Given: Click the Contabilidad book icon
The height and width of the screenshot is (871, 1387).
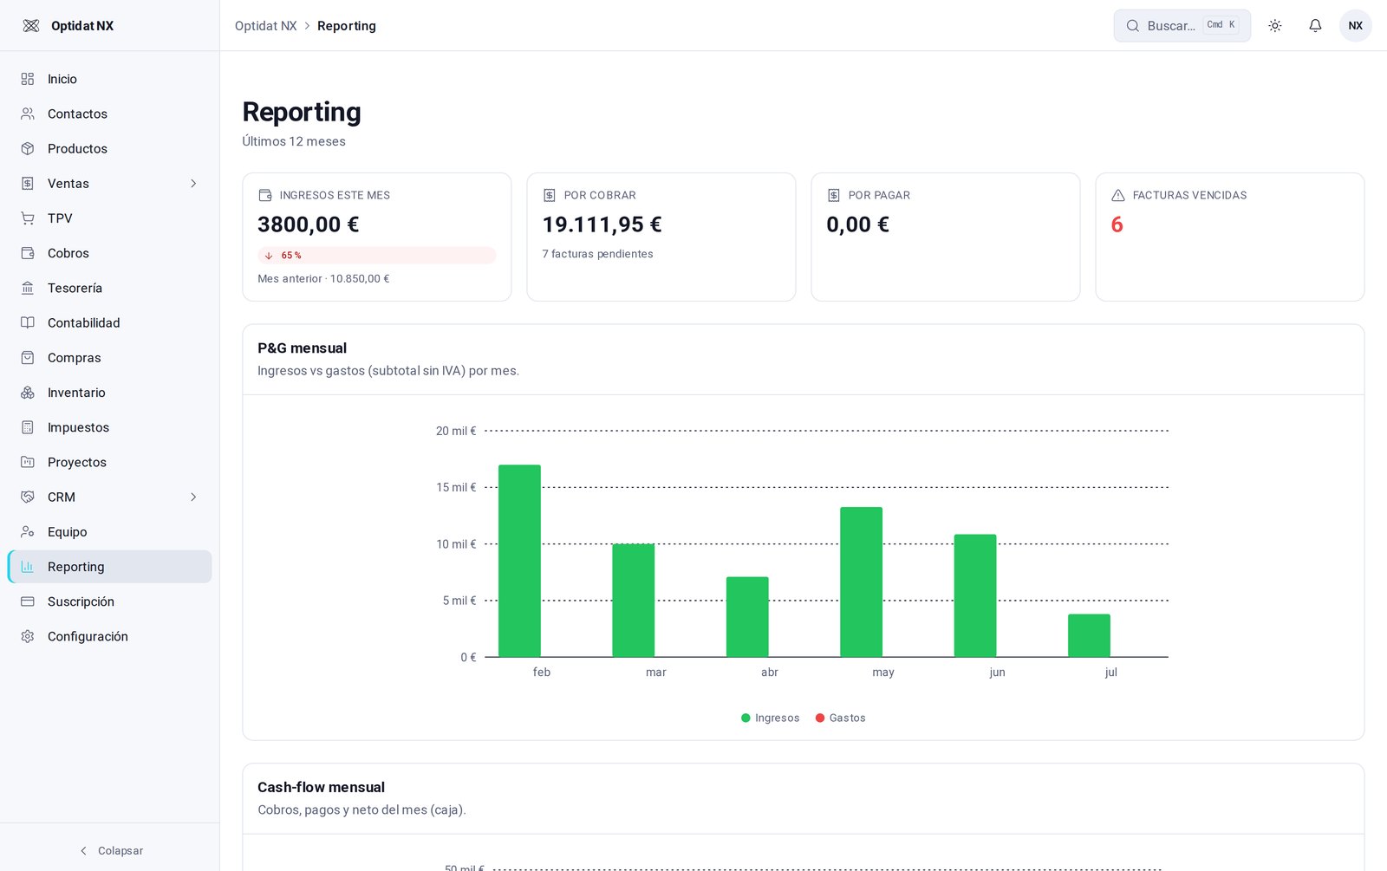Looking at the screenshot, I should [28, 322].
